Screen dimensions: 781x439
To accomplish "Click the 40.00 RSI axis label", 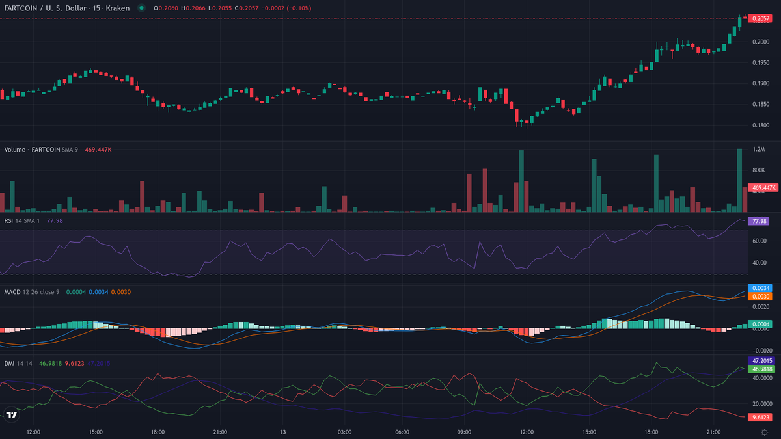I will (758, 263).
